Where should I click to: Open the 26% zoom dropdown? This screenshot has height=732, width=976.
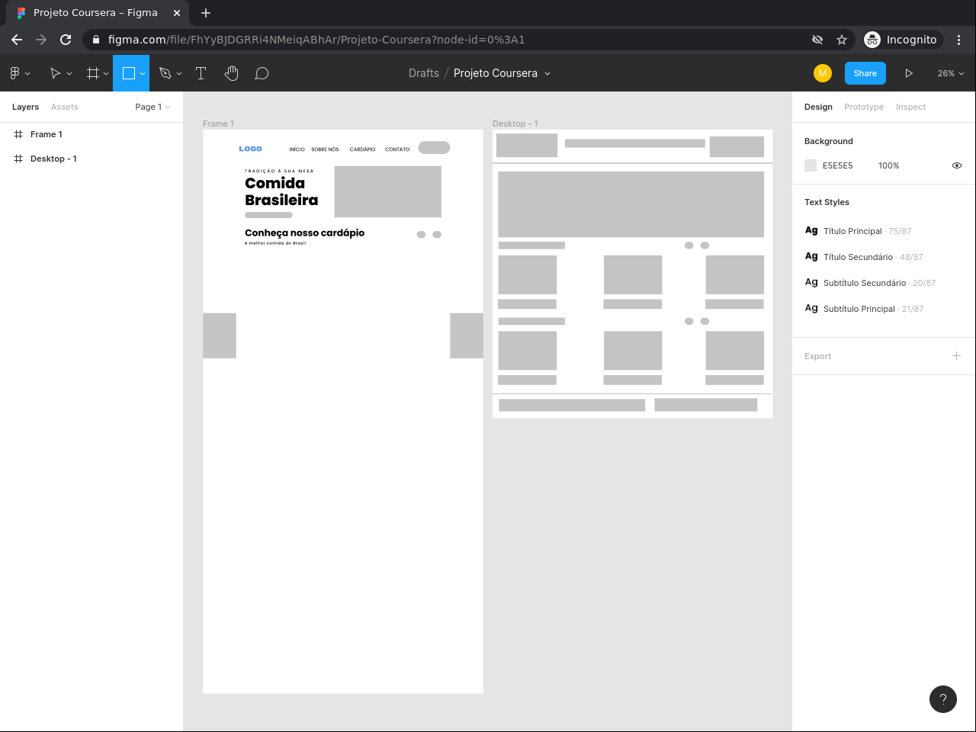point(951,73)
